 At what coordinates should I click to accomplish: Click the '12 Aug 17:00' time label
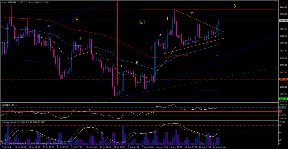[205, 147]
